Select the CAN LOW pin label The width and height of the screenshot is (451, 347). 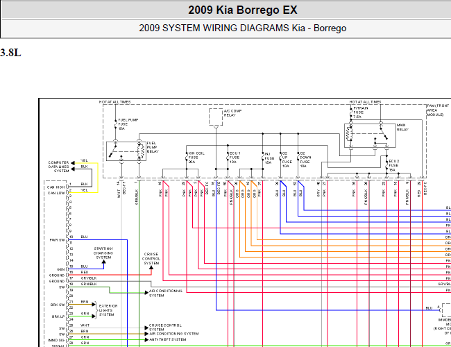point(56,193)
